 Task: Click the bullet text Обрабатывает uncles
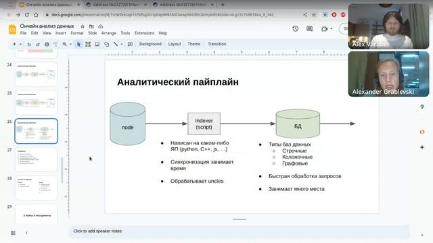tap(197, 181)
